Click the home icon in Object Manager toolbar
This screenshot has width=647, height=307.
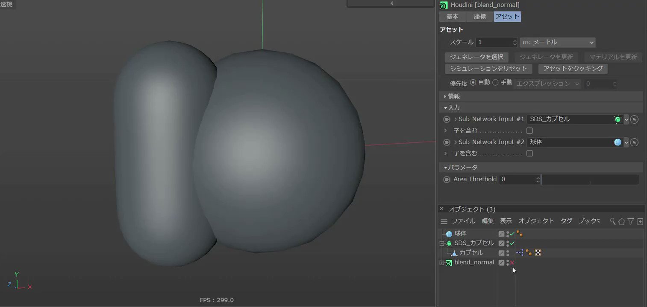(622, 221)
